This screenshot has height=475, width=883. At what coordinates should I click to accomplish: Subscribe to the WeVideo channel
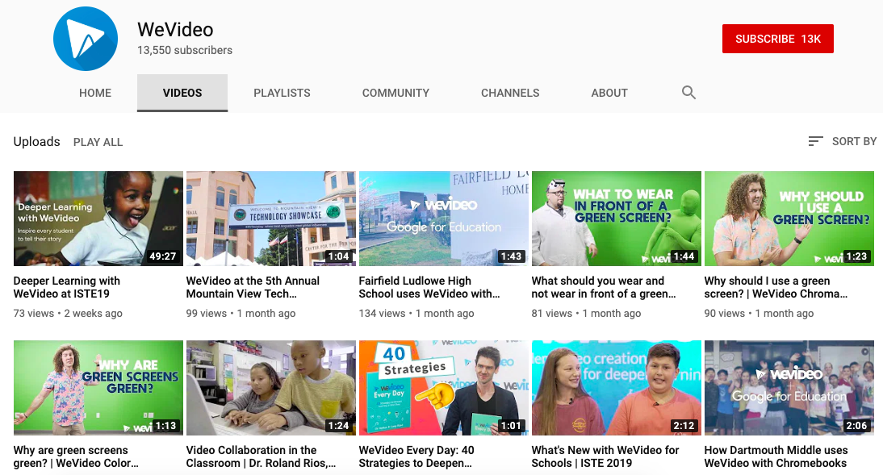778,39
